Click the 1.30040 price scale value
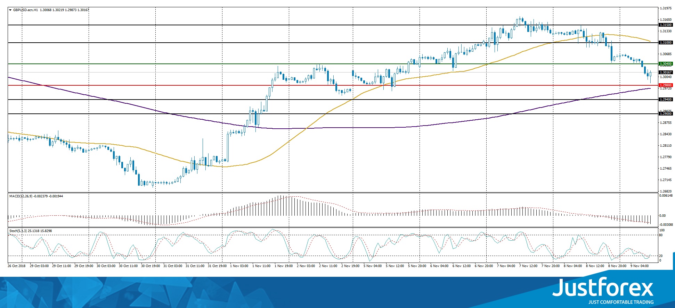This screenshot has width=675, height=308. click(666, 77)
